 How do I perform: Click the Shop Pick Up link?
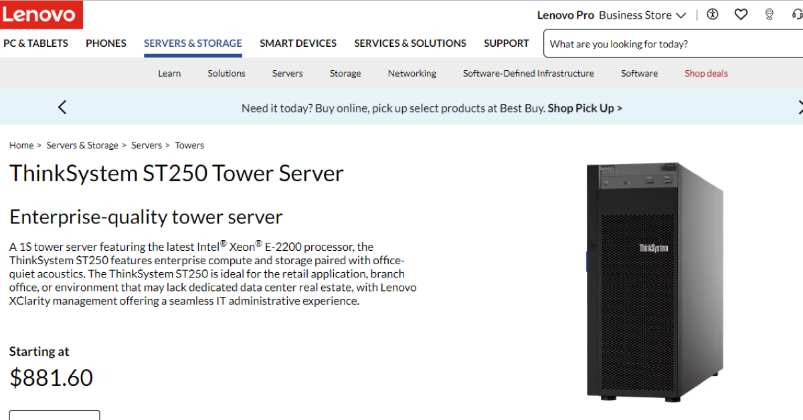[584, 108]
